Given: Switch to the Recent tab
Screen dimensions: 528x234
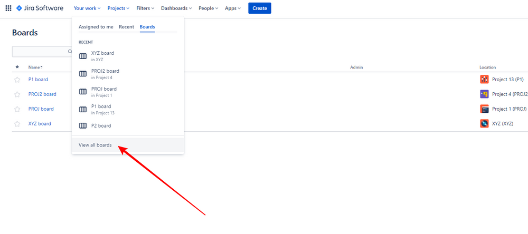Looking at the screenshot, I should tap(126, 27).
